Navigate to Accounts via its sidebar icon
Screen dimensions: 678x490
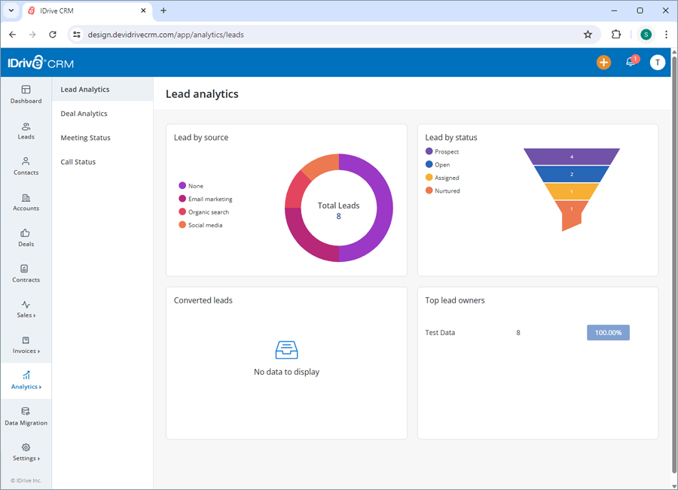click(x=26, y=203)
